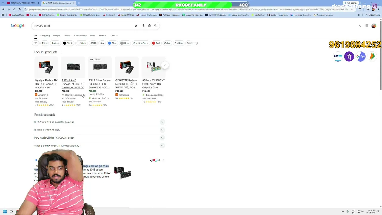Screen dimensions: 382x215
Task: Filter results by Grey color
Action: 124,43
